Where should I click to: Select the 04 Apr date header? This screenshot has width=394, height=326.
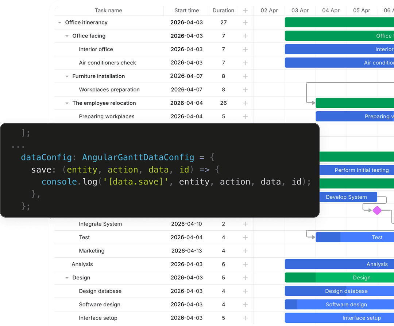tap(331, 11)
